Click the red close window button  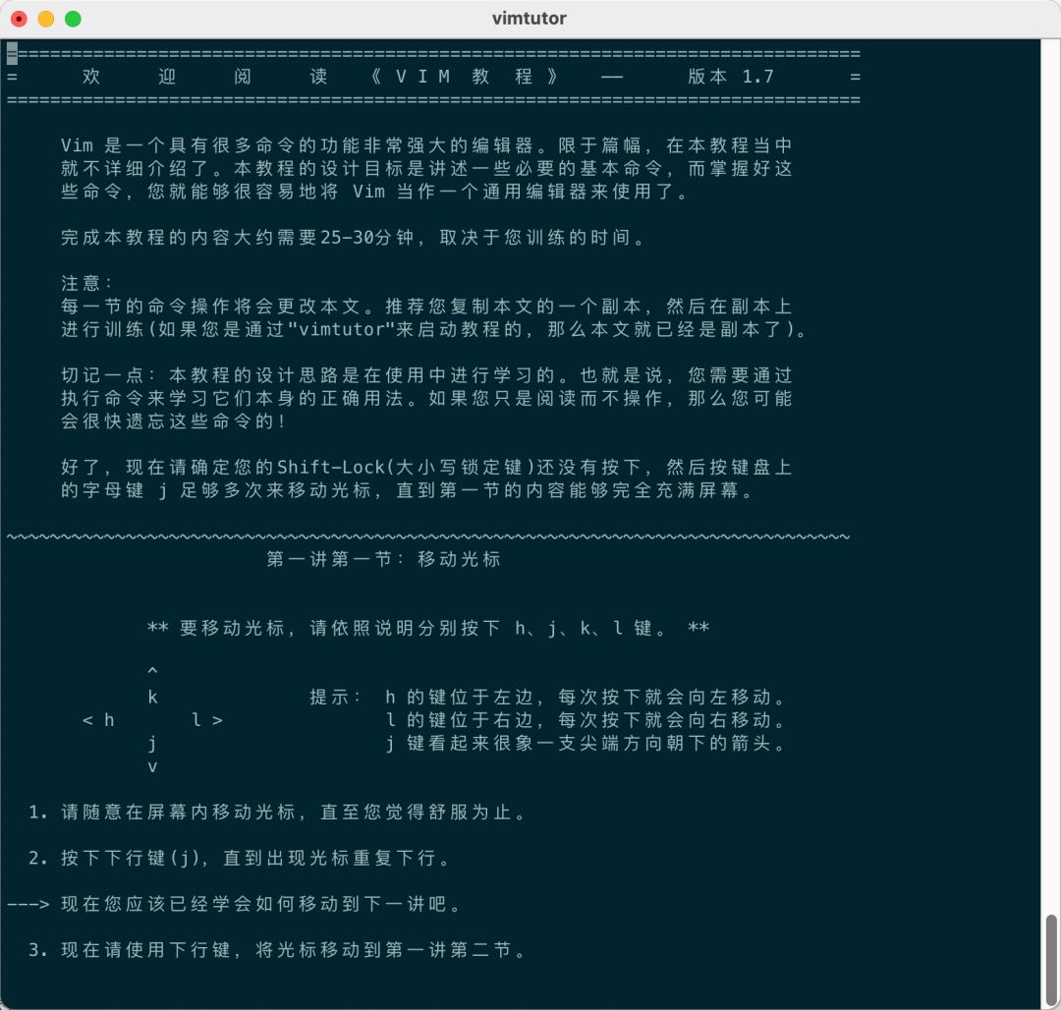(19, 19)
